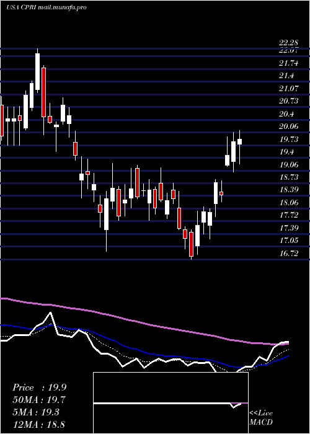The height and width of the screenshot is (434, 310).
Task: Click the 18.73 price axis label
Action: (289, 177)
